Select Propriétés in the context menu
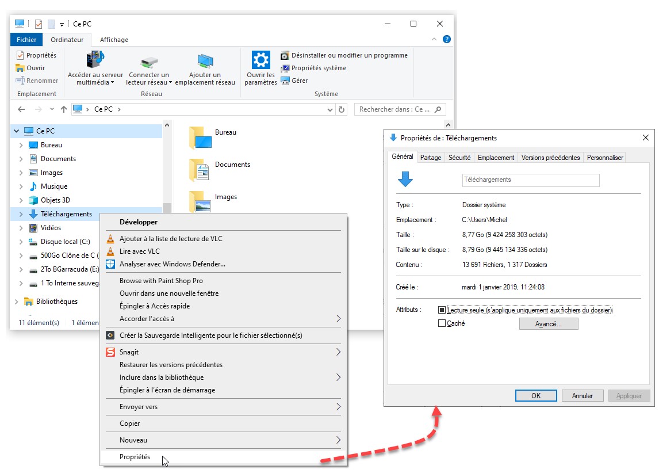Viewport: 659px width, 473px height. 135,457
